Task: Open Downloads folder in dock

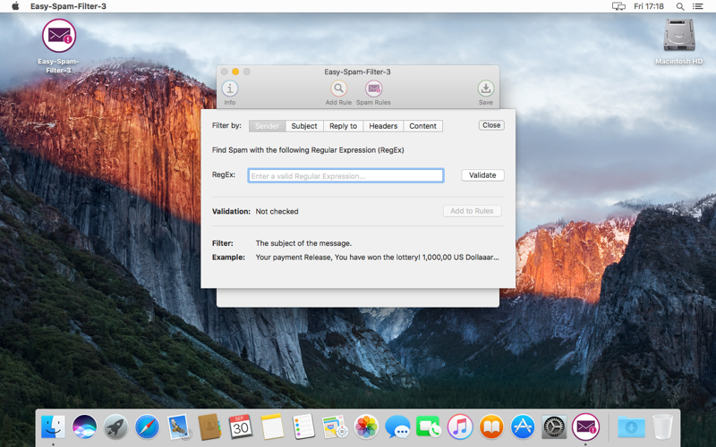Action: coord(631,427)
